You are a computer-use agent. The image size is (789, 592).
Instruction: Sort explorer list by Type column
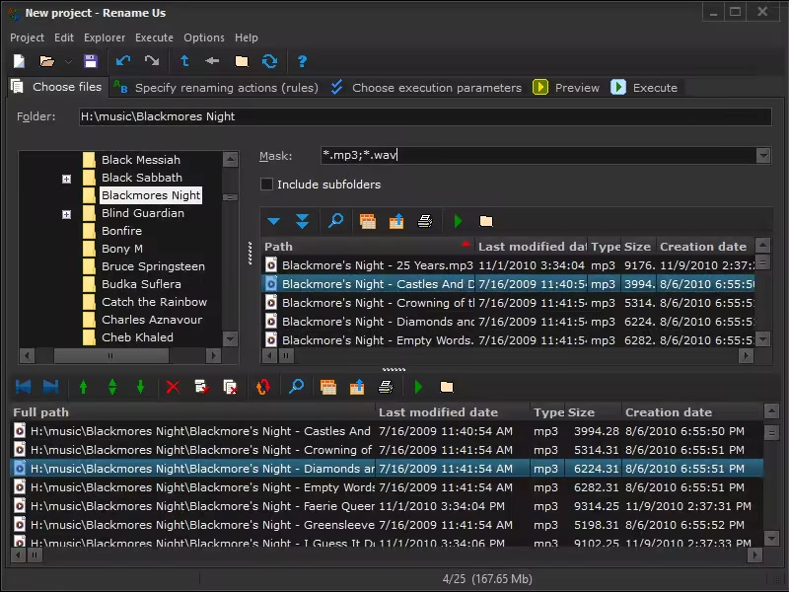605,247
